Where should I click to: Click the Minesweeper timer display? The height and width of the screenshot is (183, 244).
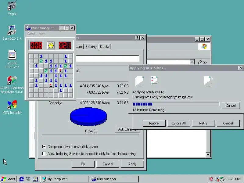click(x=65, y=45)
